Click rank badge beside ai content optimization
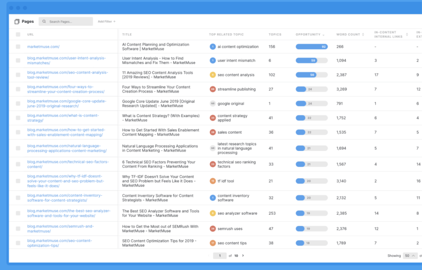Screen dimensions: 422x270 pos(213,47)
